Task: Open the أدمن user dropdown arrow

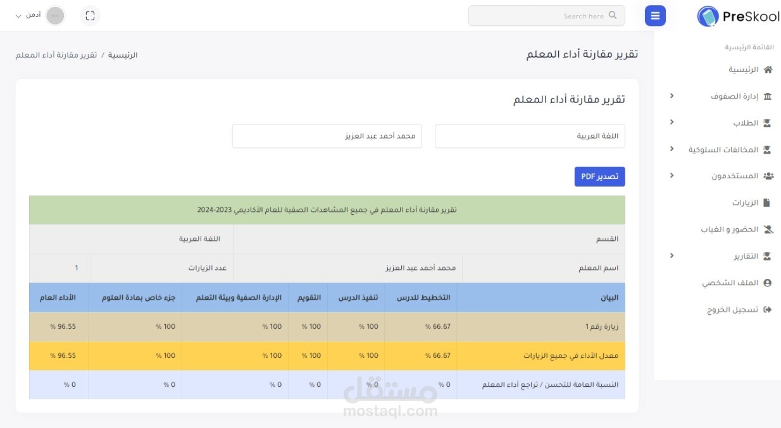Action: [x=18, y=16]
